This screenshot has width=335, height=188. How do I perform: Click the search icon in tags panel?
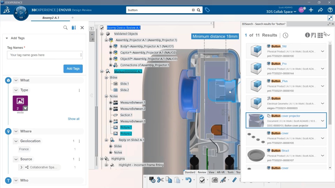point(65,28)
